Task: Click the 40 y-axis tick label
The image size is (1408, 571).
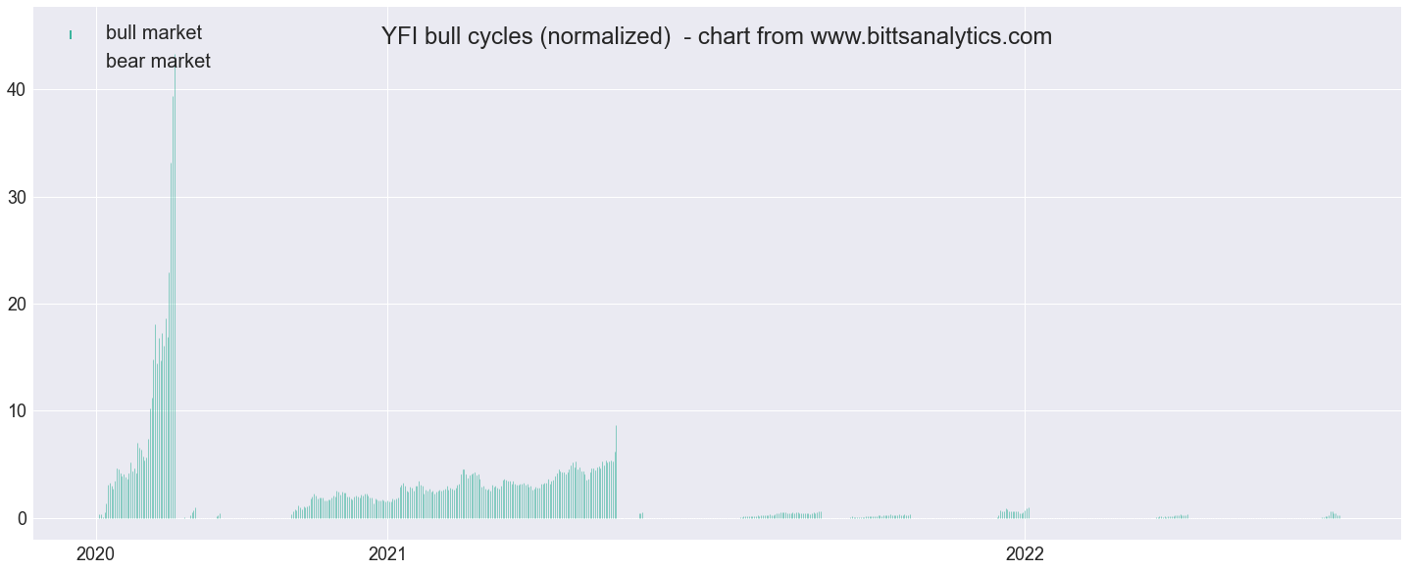Action: 17,90
